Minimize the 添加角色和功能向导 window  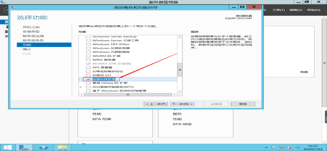tap(234, 7)
